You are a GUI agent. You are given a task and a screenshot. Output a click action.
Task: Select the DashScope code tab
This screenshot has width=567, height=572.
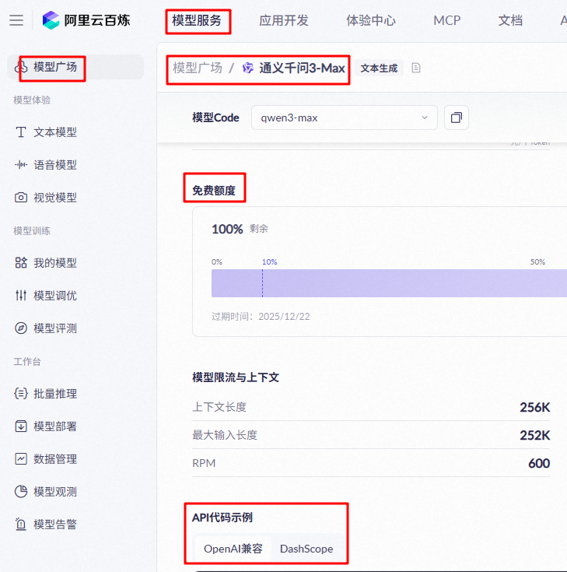[306, 549]
